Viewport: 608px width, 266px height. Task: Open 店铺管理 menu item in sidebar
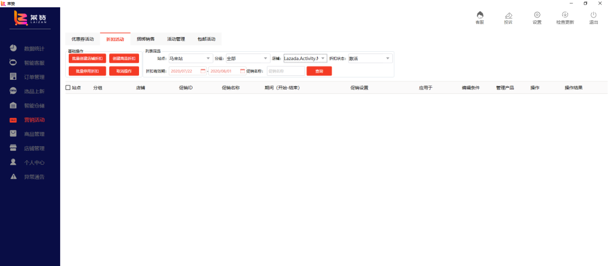click(x=34, y=148)
